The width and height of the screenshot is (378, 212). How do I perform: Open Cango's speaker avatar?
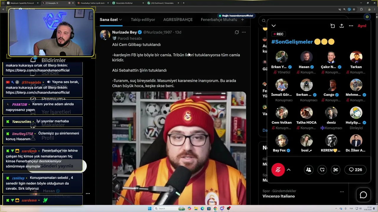tap(331, 85)
